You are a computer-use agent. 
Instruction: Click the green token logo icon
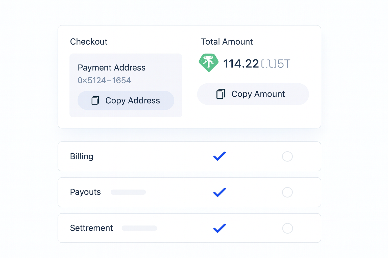point(208,63)
